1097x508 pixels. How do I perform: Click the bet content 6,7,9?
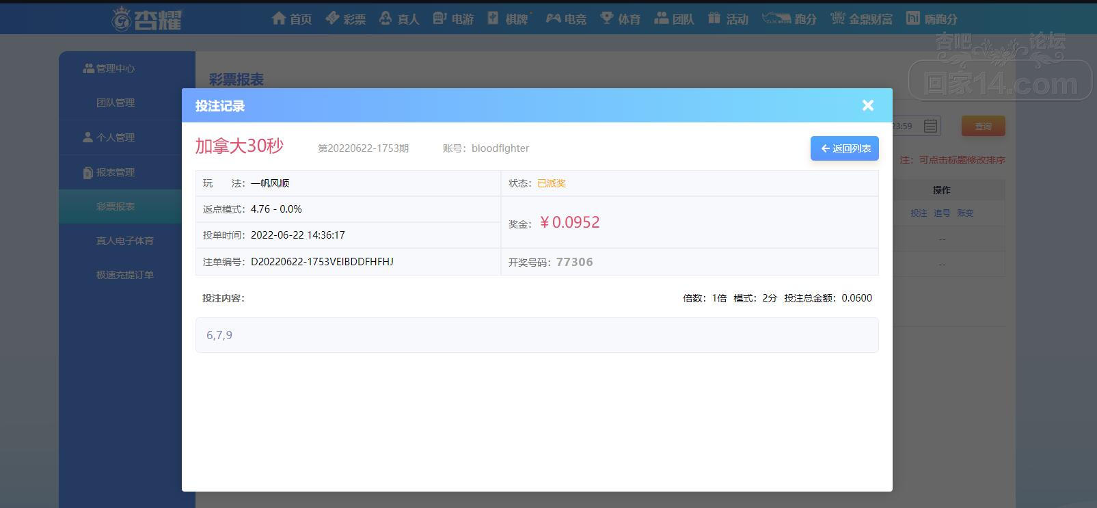[219, 335]
